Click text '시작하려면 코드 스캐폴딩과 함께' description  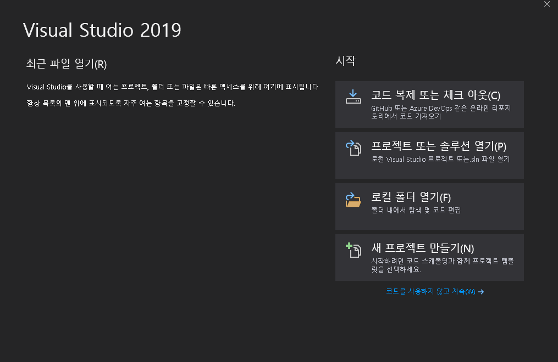[443, 265]
